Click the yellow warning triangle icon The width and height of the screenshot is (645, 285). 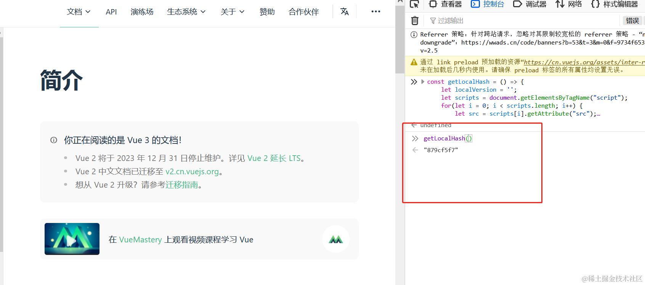point(414,62)
